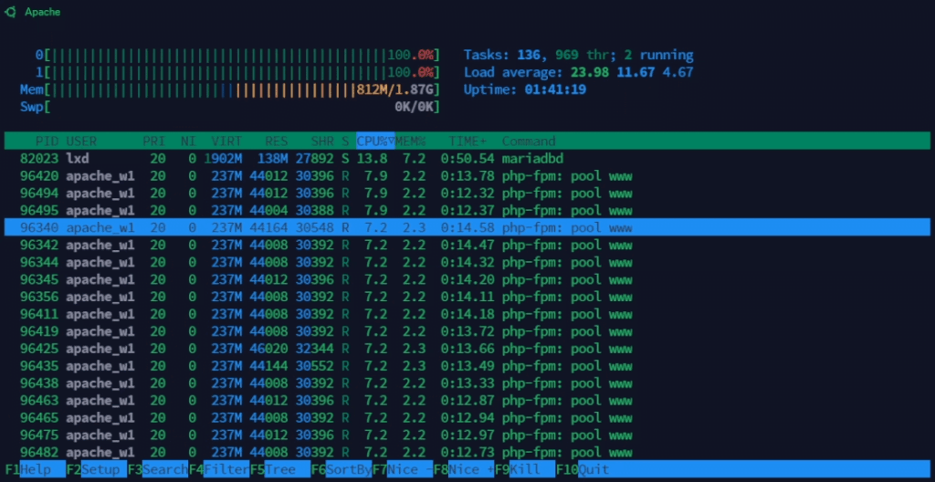Image resolution: width=935 pixels, height=482 pixels.
Task: Click the Mem usage meter bar
Action: point(230,90)
